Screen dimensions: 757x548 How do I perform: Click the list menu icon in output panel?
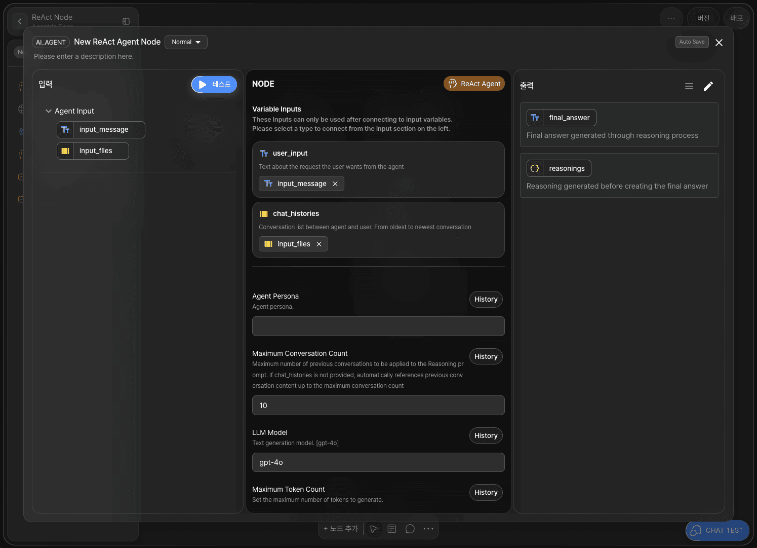[689, 86]
